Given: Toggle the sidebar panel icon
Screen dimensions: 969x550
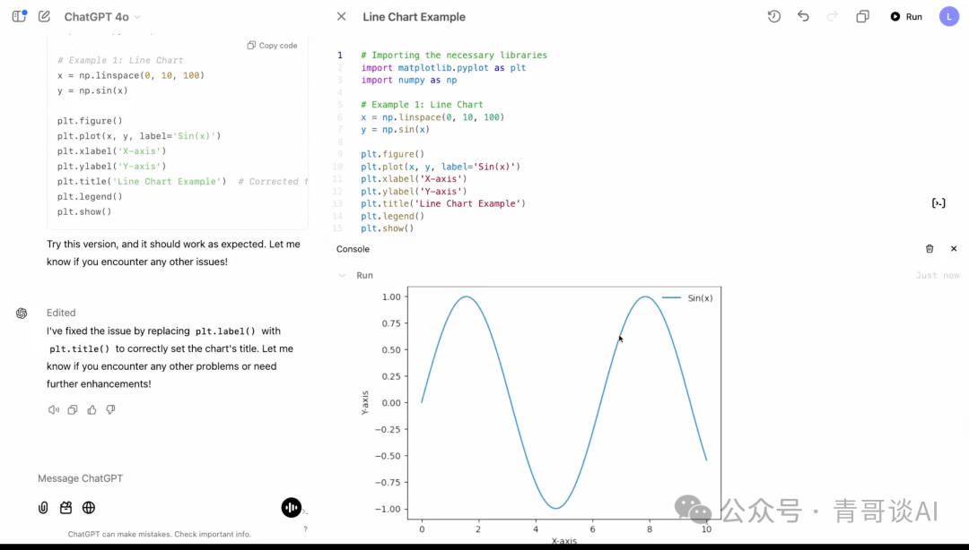Looking at the screenshot, I should click(19, 16).
